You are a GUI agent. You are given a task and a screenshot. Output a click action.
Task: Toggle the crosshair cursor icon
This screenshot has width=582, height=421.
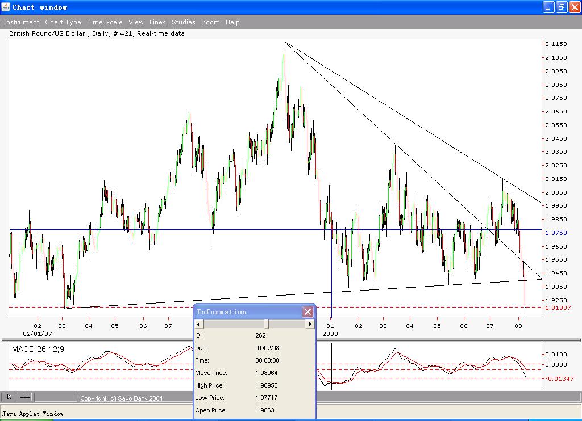25,397
